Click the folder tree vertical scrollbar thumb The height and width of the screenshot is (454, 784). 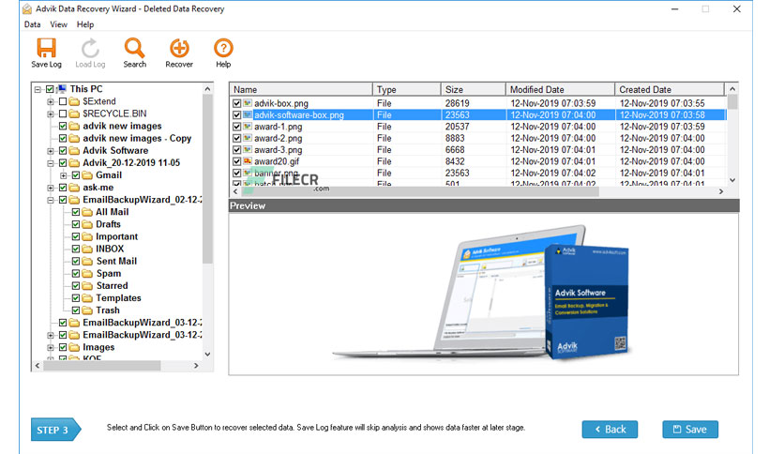(x=207, y=179)
